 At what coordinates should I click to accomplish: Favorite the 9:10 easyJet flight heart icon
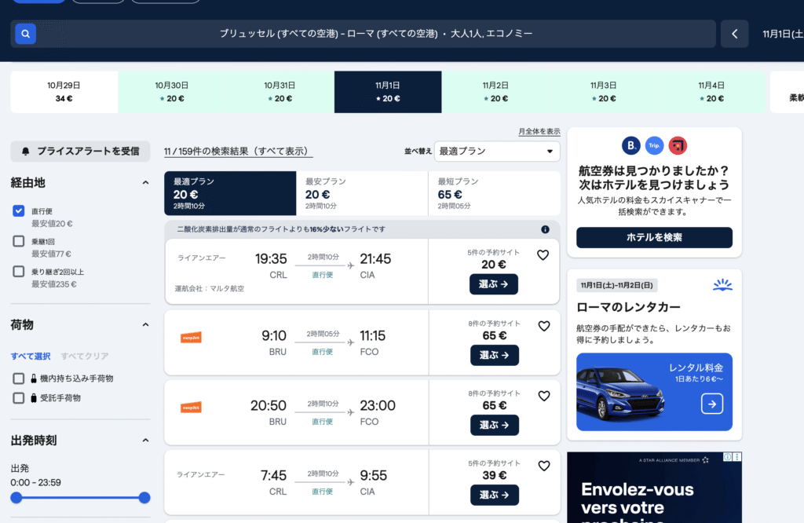(543, 326)
